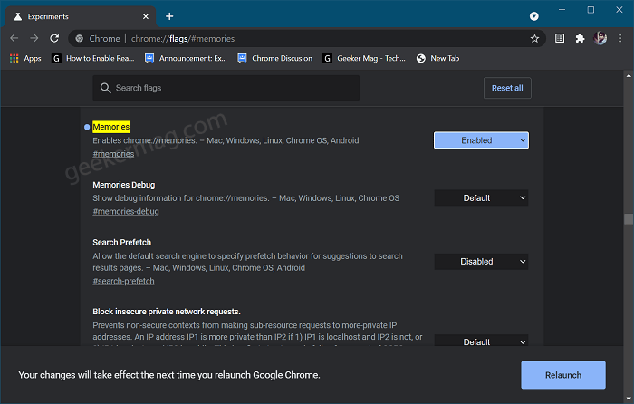Open How to Enable Rea... bookmark

[93, 58]
